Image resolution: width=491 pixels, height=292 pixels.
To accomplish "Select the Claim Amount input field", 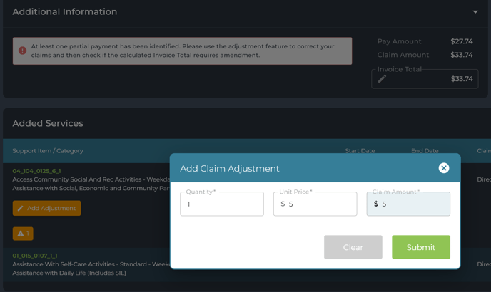I will [414, 204].
